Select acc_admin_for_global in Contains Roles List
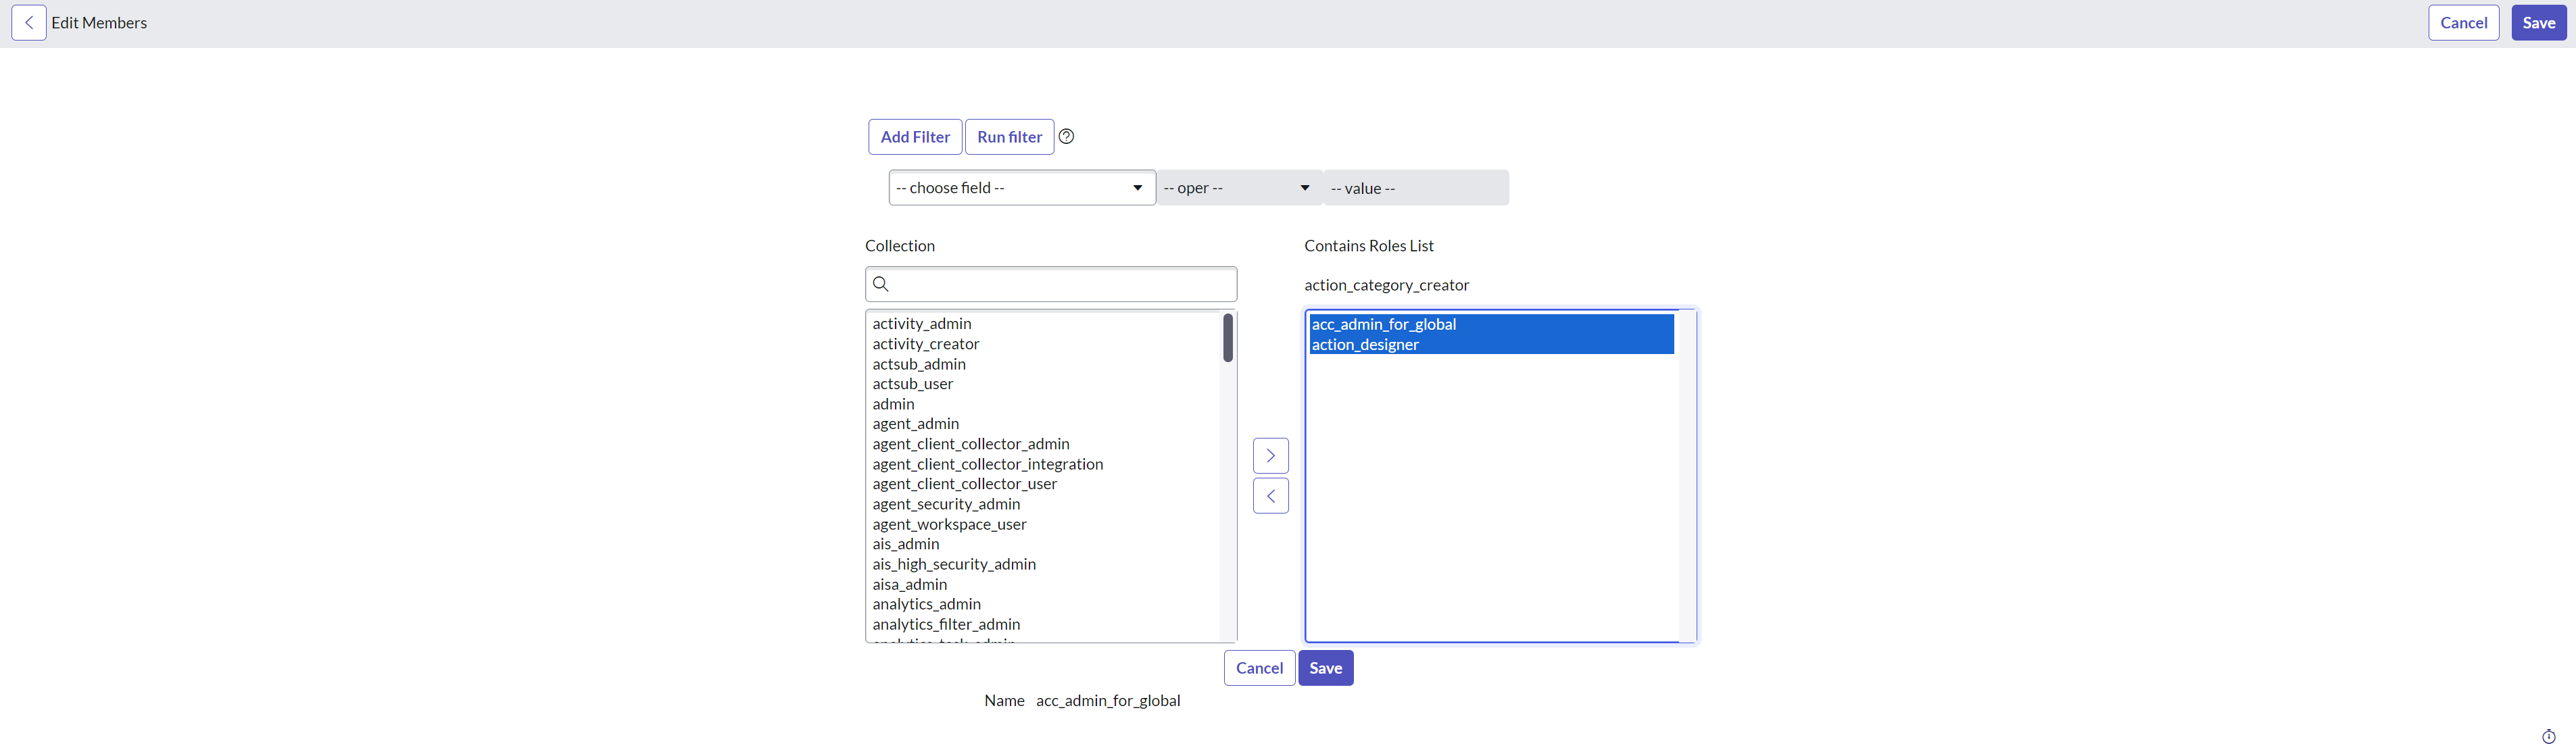2576x750 pixels. coord(1383,324)
